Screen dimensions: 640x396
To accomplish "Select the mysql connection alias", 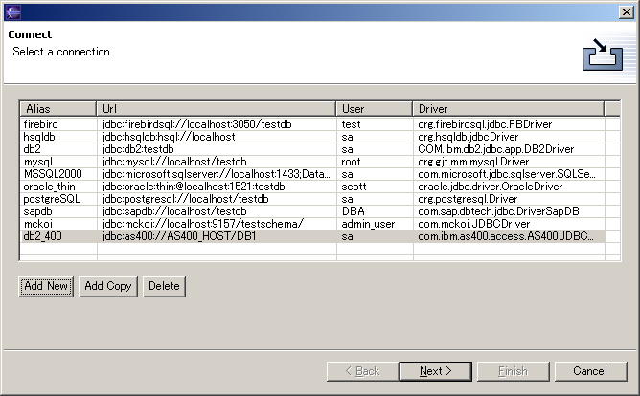I will pos(38,162).
